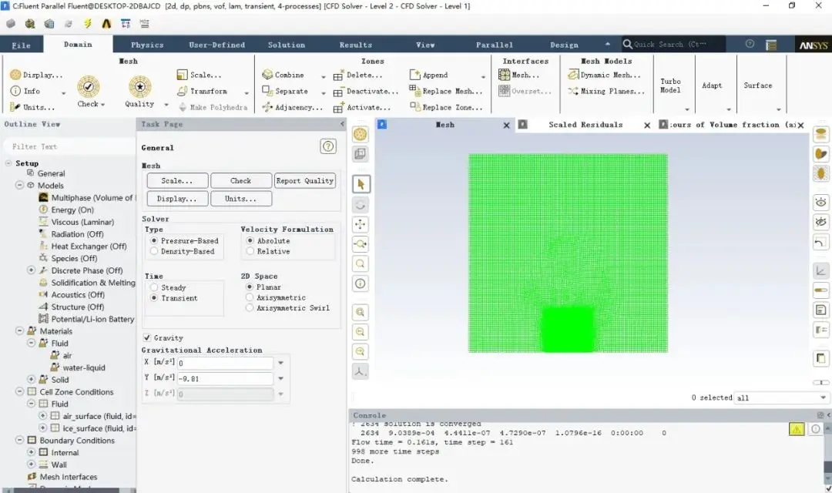Screen dimensions: 832x493
Task: Click the Scale... button in Task Page
Action: click(177, 180)
